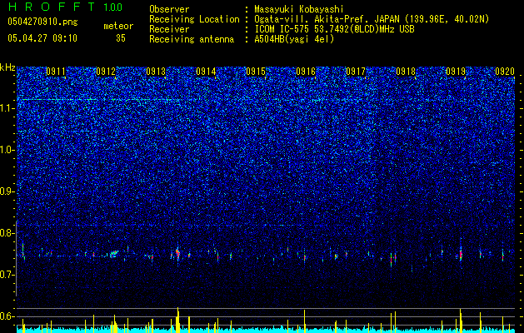
Task: Click the Receiving Location label
Action: 194,19
